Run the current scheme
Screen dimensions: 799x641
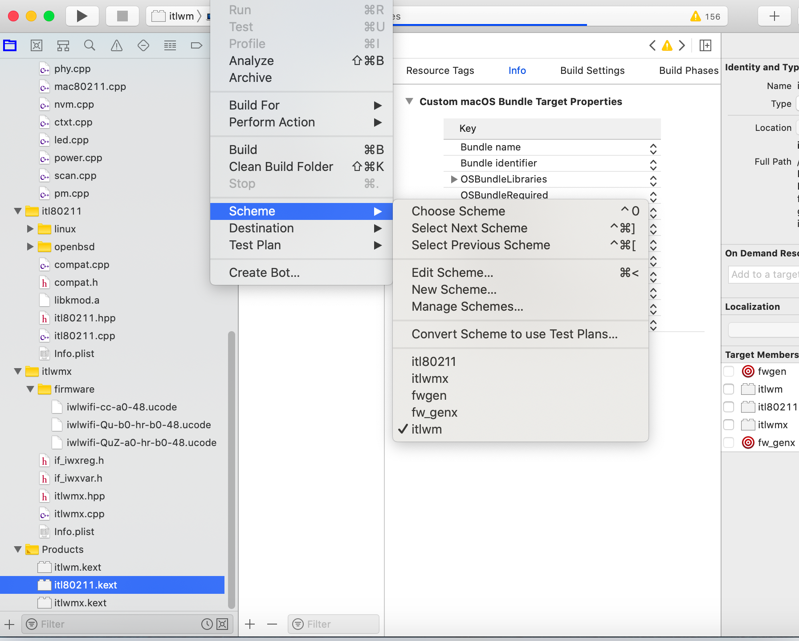point(82,16)
